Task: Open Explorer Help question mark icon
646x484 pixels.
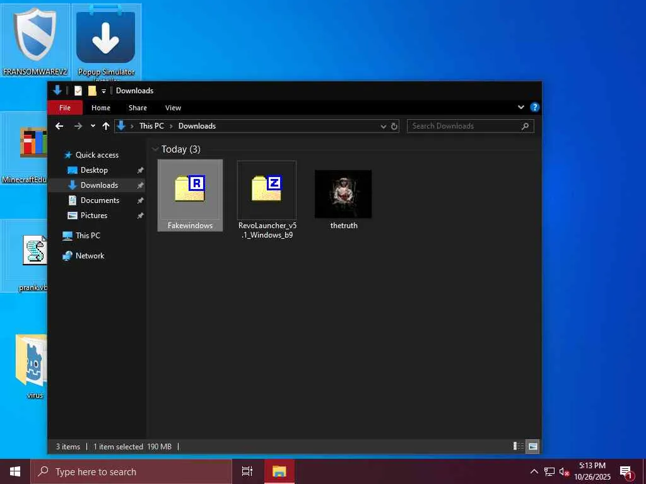Action: coord(534,108)
